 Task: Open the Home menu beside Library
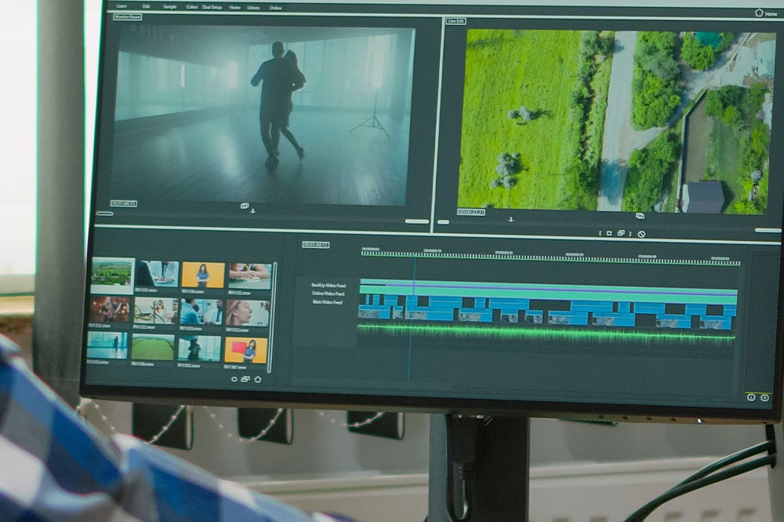235,8
